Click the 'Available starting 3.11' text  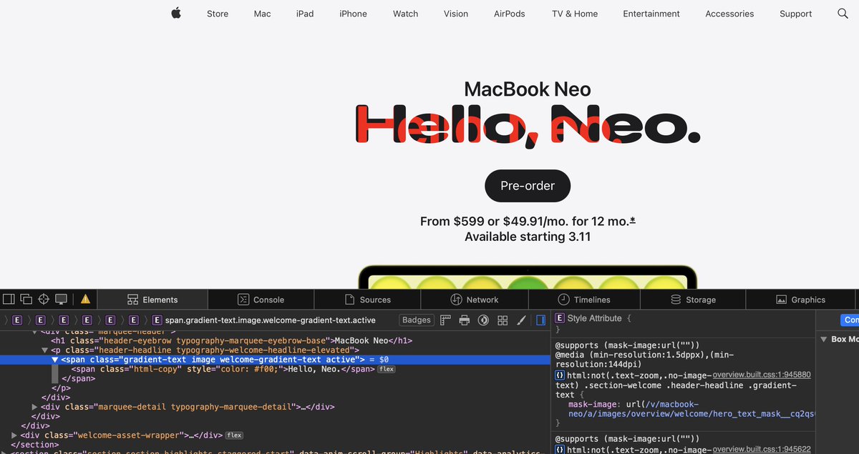pos(528,237)
